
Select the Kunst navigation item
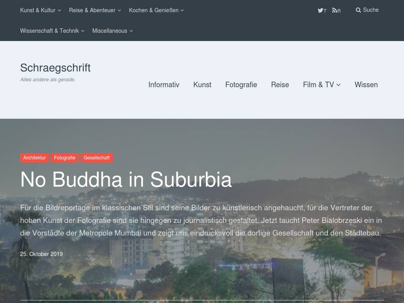202,84
